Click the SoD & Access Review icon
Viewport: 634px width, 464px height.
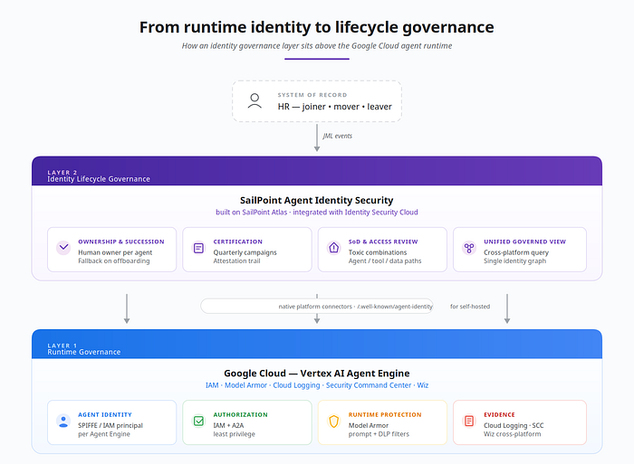tap(333, 248)
